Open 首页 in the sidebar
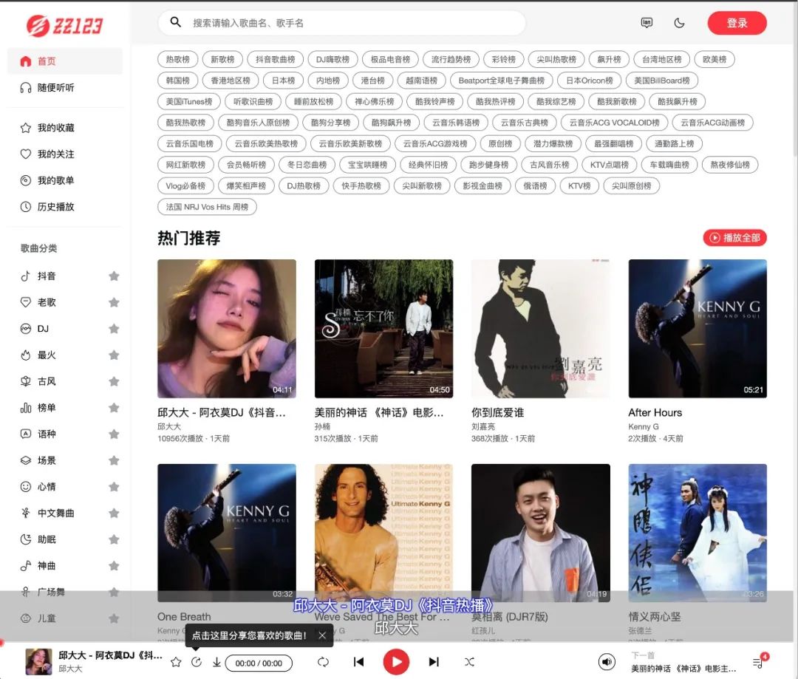This screenshot has height=679, width=798. [x=65, y=61]
